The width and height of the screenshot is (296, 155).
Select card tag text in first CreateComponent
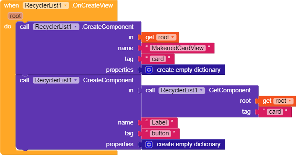(158, 59)
